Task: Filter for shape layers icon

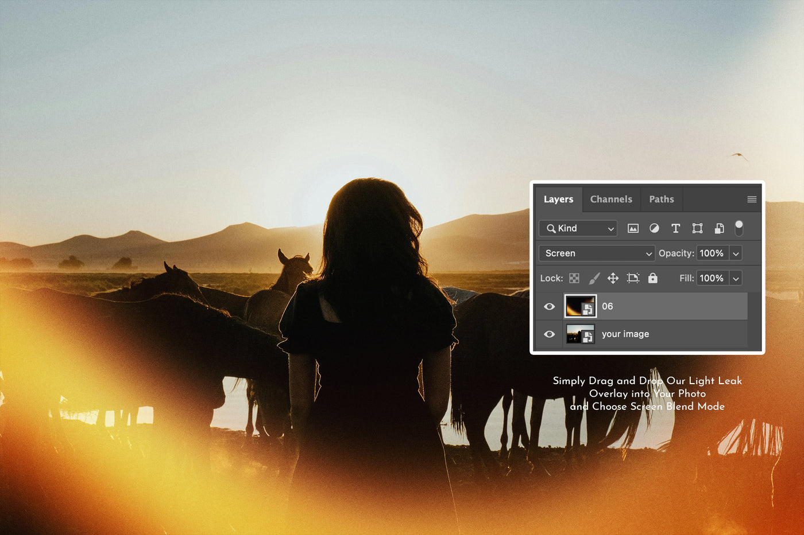Action: click(697, 228)
